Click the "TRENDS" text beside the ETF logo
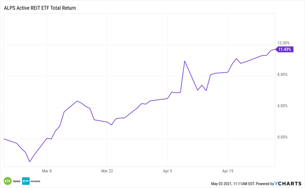This screenshot has height=188, width=305. point(17,181)
